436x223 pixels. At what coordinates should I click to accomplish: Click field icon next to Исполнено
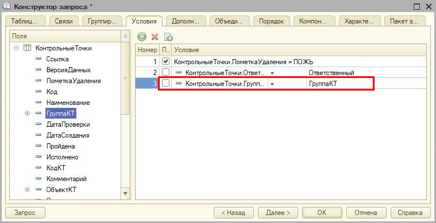coord(38,157)
